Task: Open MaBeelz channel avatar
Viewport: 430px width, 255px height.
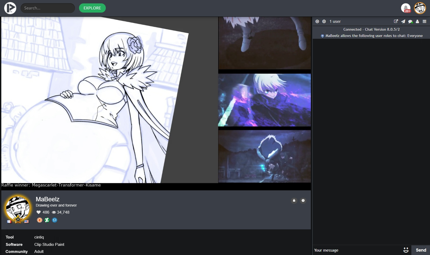Action: (18, 208)
